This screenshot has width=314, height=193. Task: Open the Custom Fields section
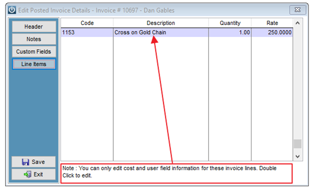[34, 52]
